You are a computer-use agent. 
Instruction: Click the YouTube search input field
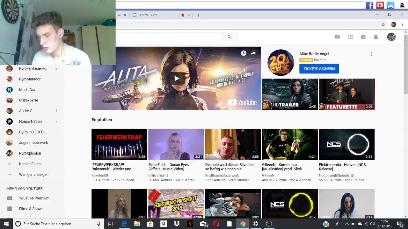(x=168, y=37)
